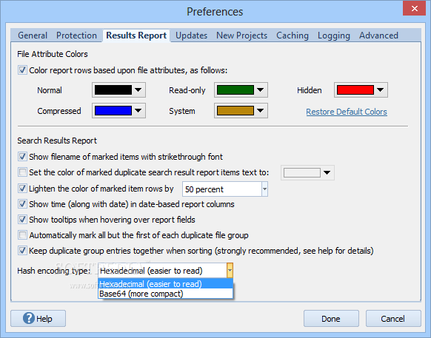
Task: Choose Hexadecimal (easier to read) list option
Action: [x=165, y=283]
